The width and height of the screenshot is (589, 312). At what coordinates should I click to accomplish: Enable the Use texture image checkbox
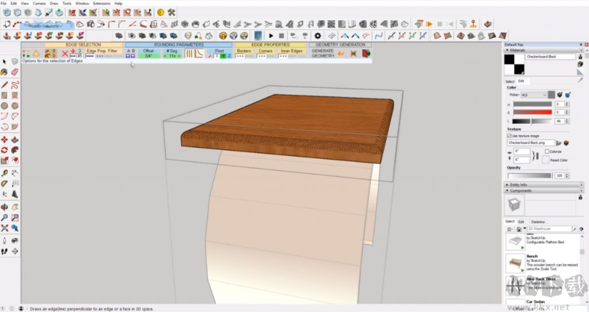(510, 135)
